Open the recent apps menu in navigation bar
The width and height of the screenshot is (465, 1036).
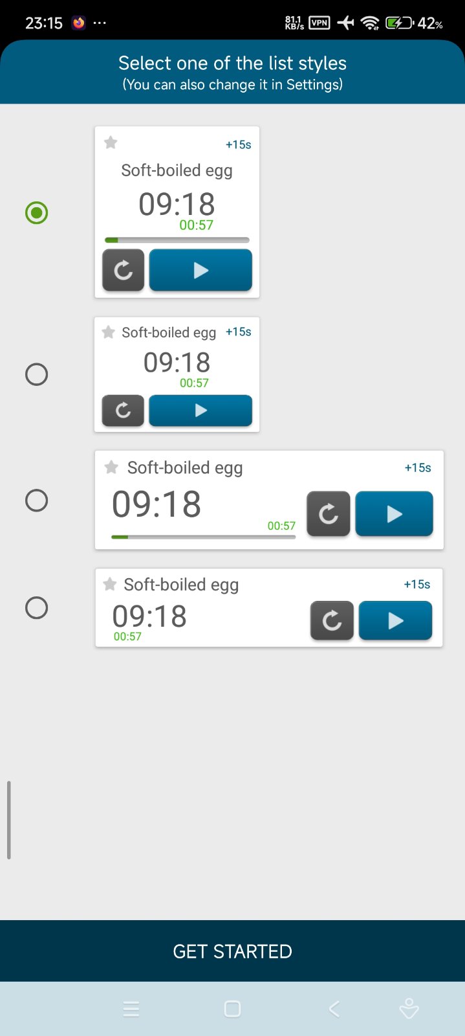click(x=131, y=1008)
